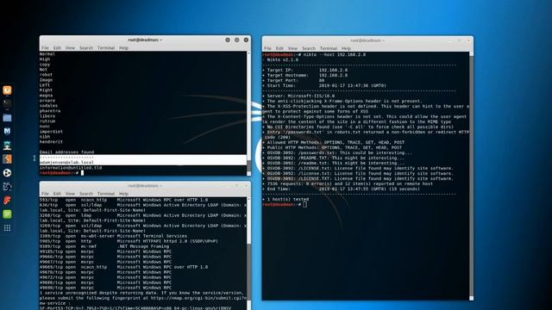
Task: Show all applications with the dock grid icon
Action: point(7,228)
